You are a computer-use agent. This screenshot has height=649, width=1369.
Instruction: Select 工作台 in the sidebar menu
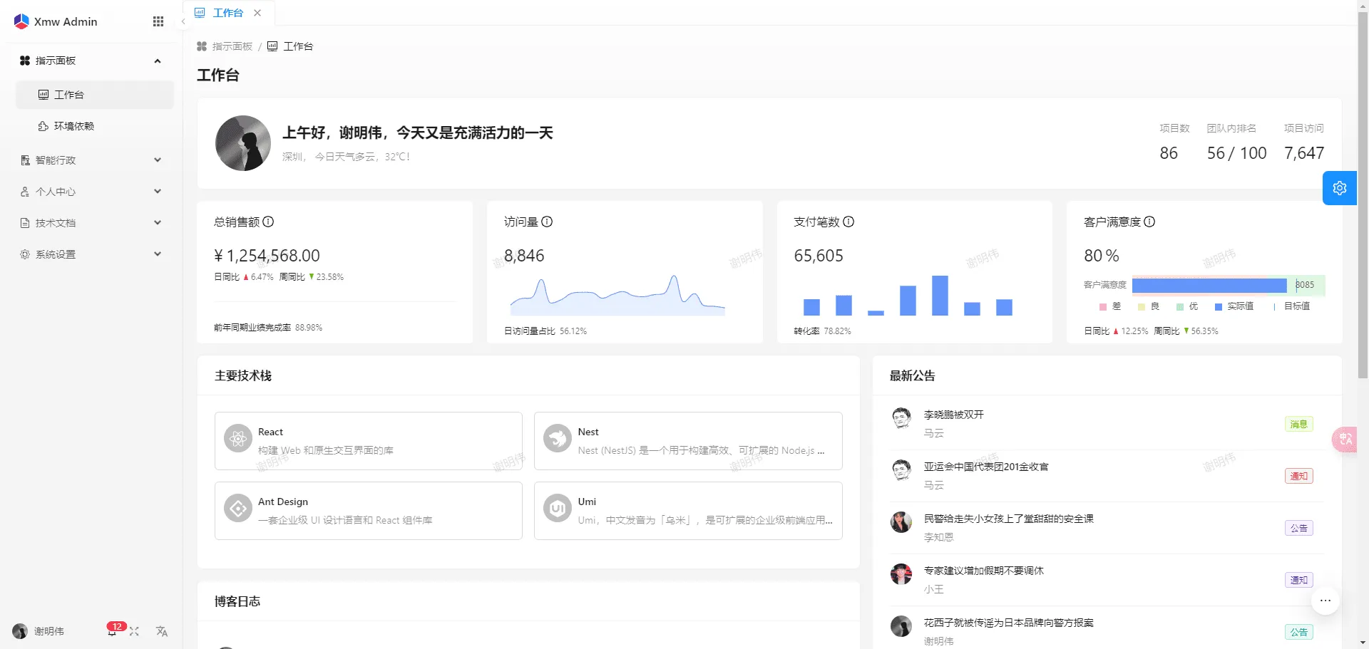pos(95,95)
